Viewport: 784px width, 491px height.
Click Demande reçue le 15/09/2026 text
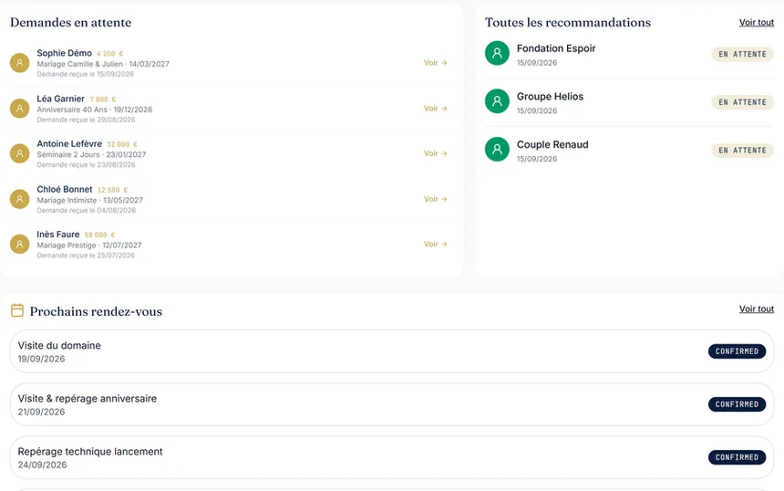point(85,74)
